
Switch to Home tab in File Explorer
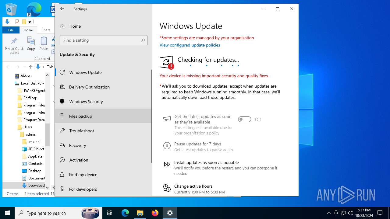(28, 30)
